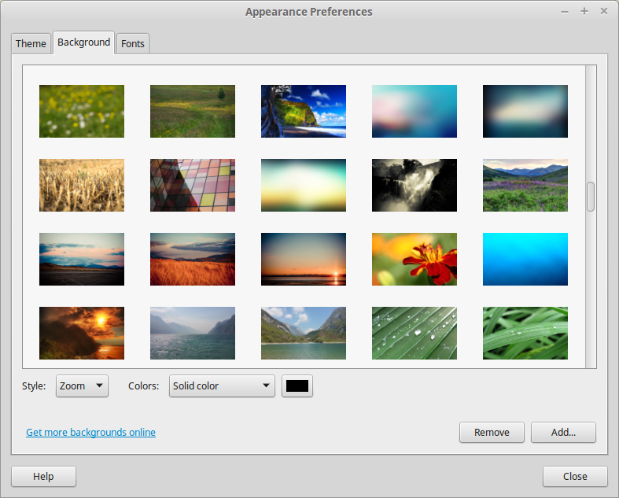The image size is (619, 498).
Task: Choose the coastal cliff and blue sky wallpaper
Action: (304, 112)
